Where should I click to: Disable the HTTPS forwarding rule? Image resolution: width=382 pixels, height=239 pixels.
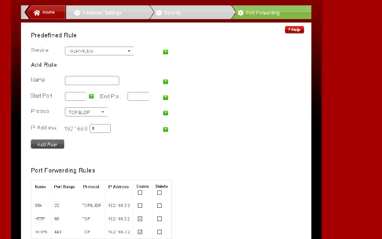click(140, 232)
